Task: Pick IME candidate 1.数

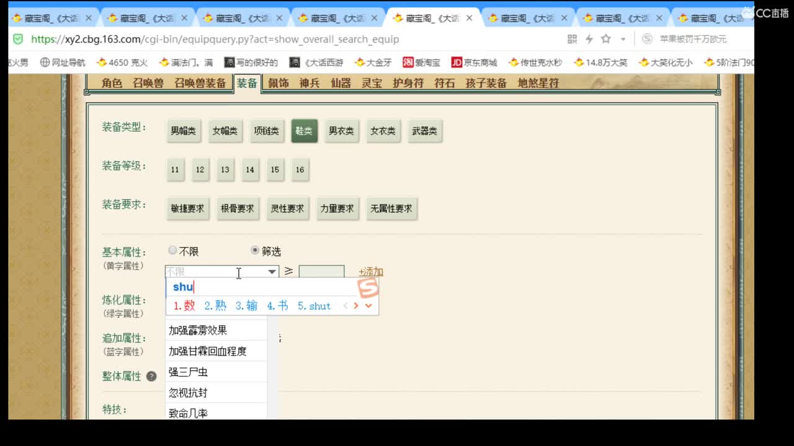Action: click(184, 305)
